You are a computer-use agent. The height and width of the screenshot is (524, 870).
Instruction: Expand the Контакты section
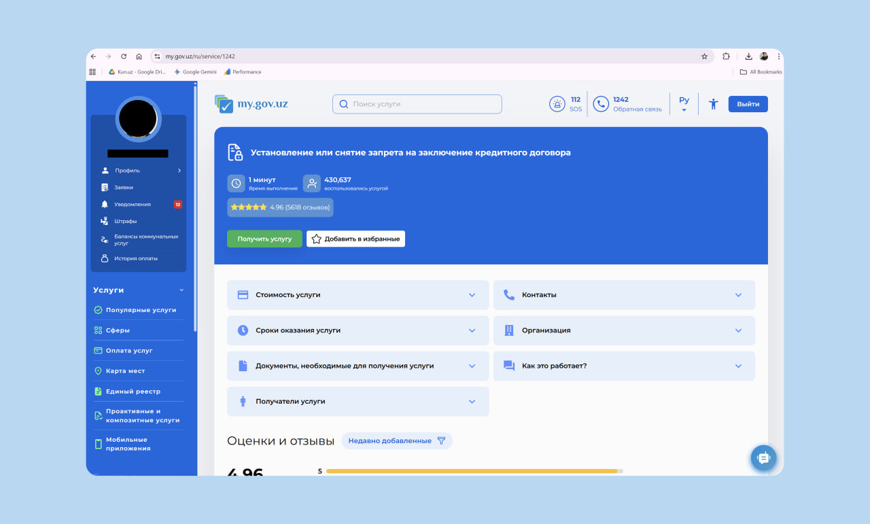point(624,295)
